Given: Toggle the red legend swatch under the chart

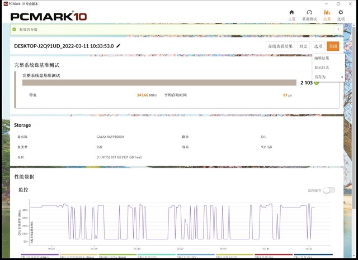Looking at the screenshot, I should 274,254.
